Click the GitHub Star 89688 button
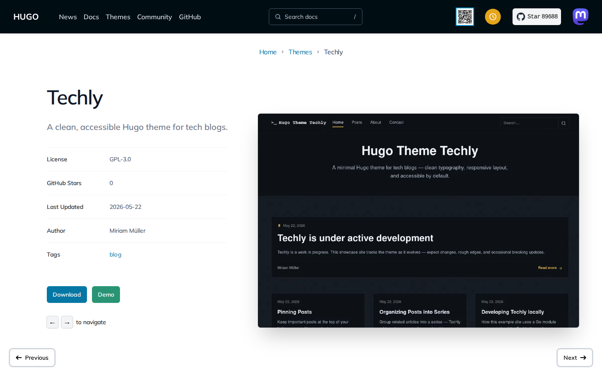 coord(537,17)
